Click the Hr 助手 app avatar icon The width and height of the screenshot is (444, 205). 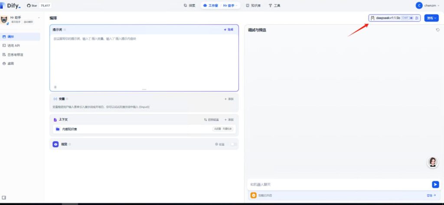point(4,19)
